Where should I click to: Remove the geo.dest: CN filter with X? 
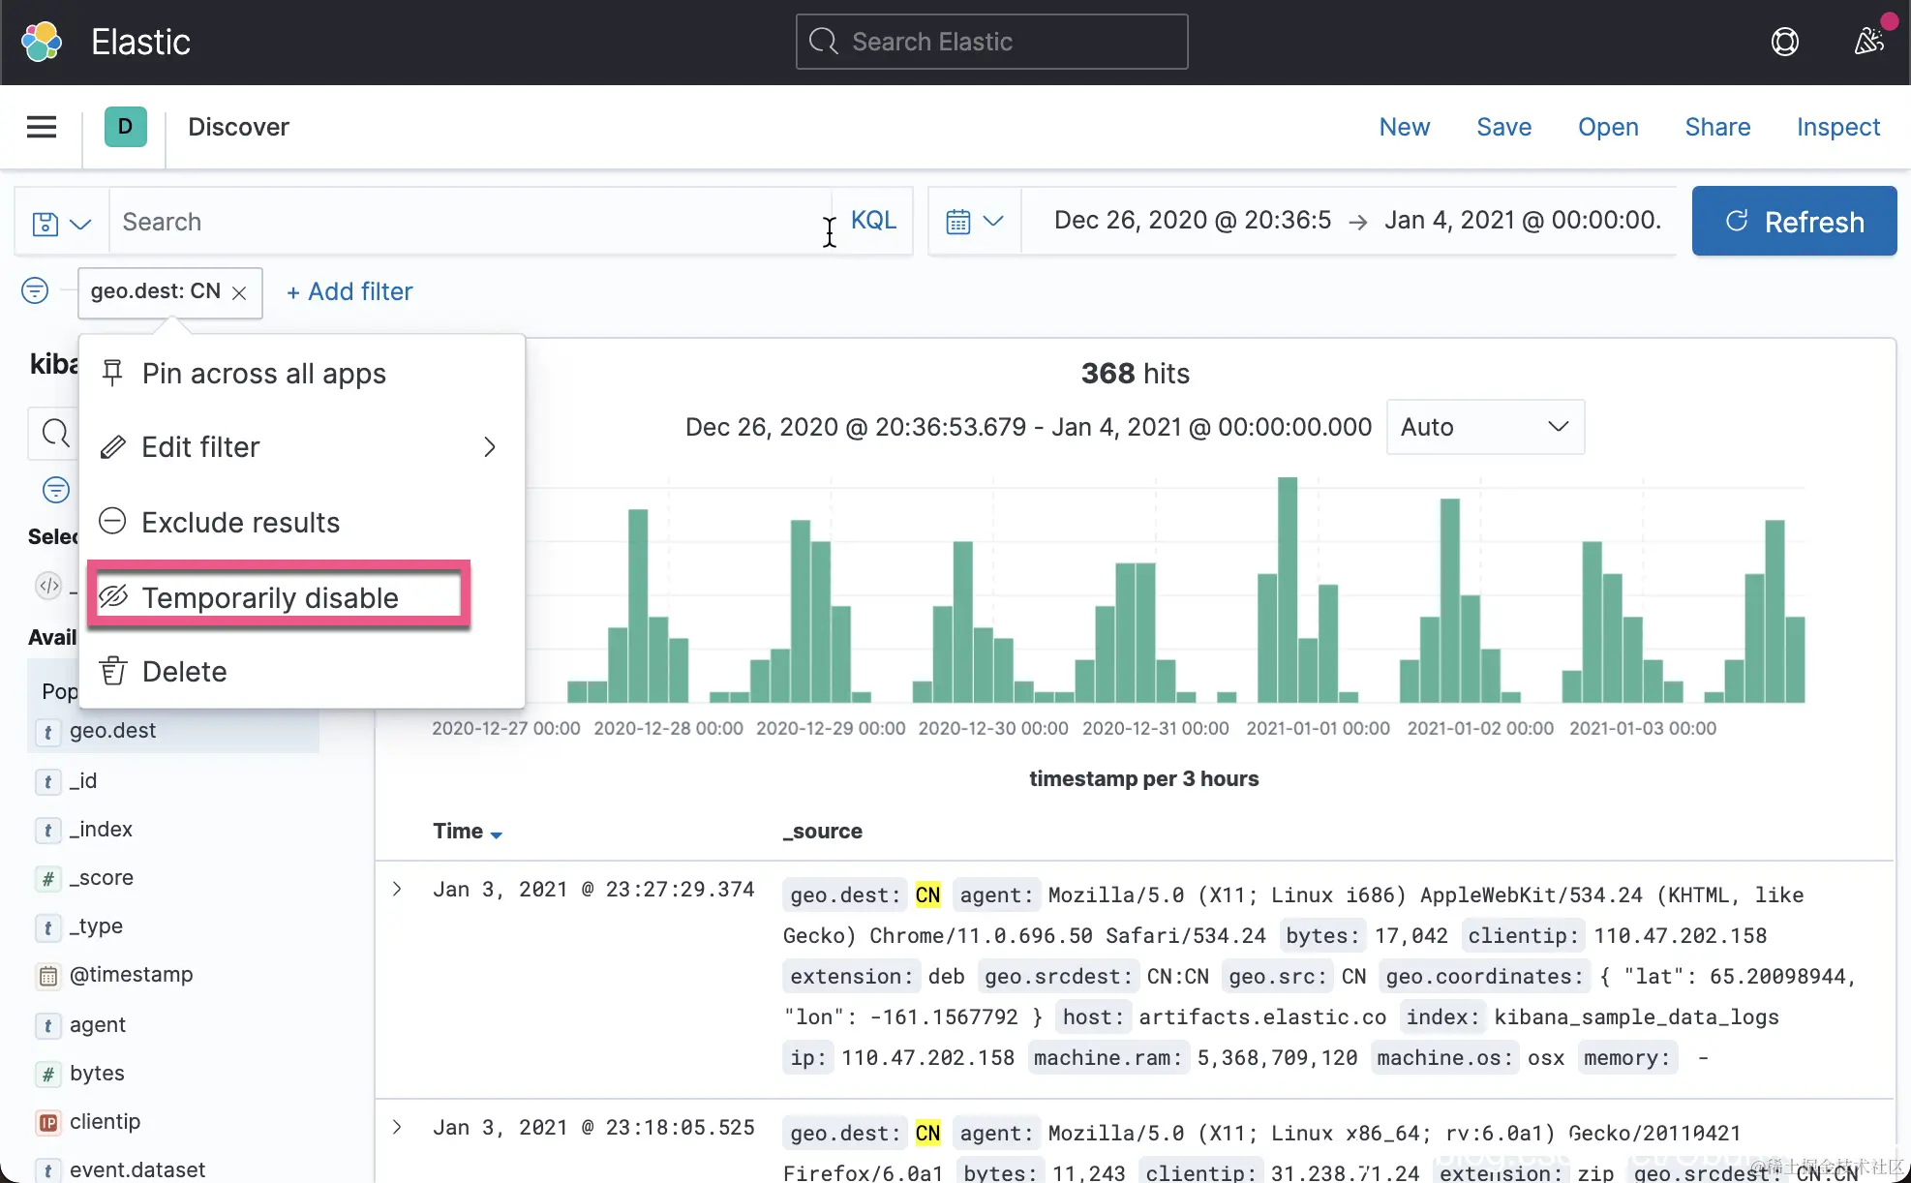(240, 292)
